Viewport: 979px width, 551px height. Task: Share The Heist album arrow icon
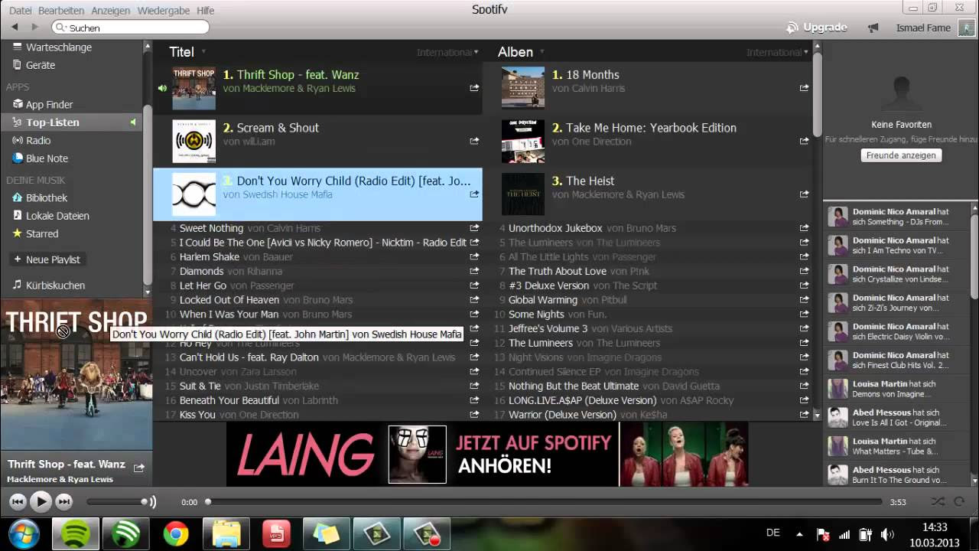804,194
